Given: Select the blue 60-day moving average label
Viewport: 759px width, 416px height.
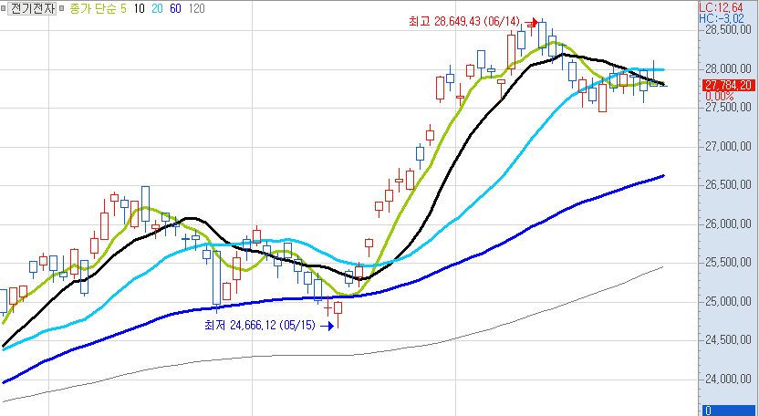Looking at the screenshot, I should coord(175,8).
